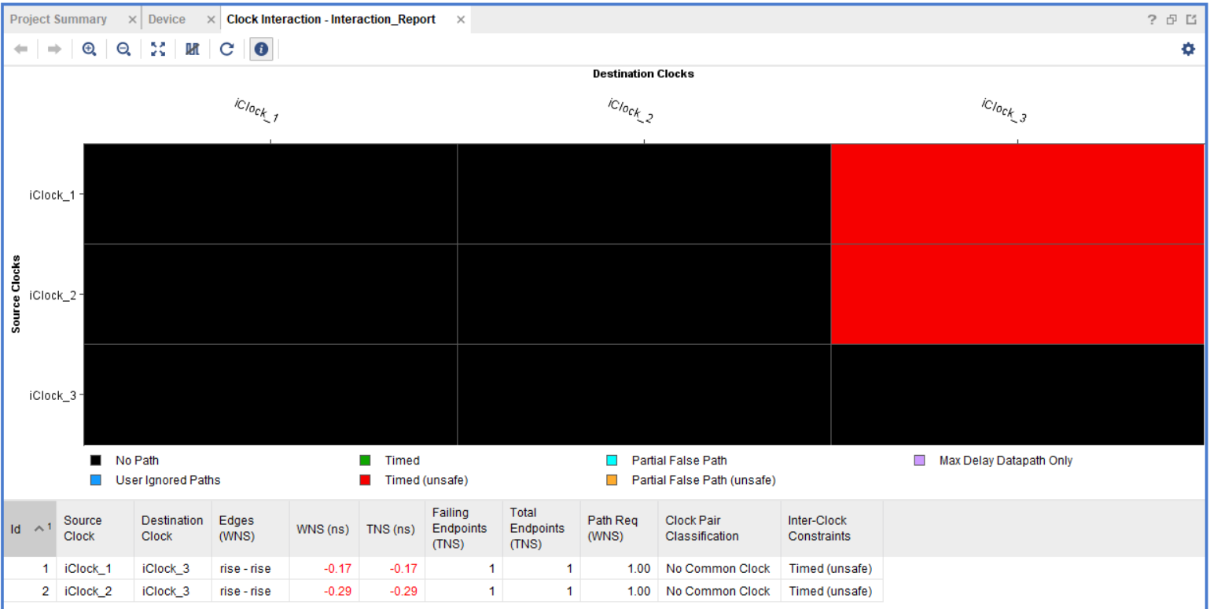Screen dimensions: 1210x609
Task: Click the zoom fit icon
Action: click(158, 50)
